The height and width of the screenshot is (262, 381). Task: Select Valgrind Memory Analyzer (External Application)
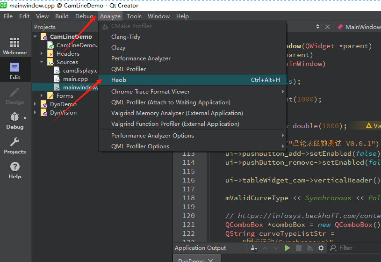click(193, 113)
